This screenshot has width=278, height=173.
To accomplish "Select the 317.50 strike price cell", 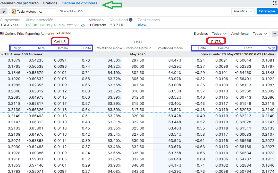I will tap(138, 110).
